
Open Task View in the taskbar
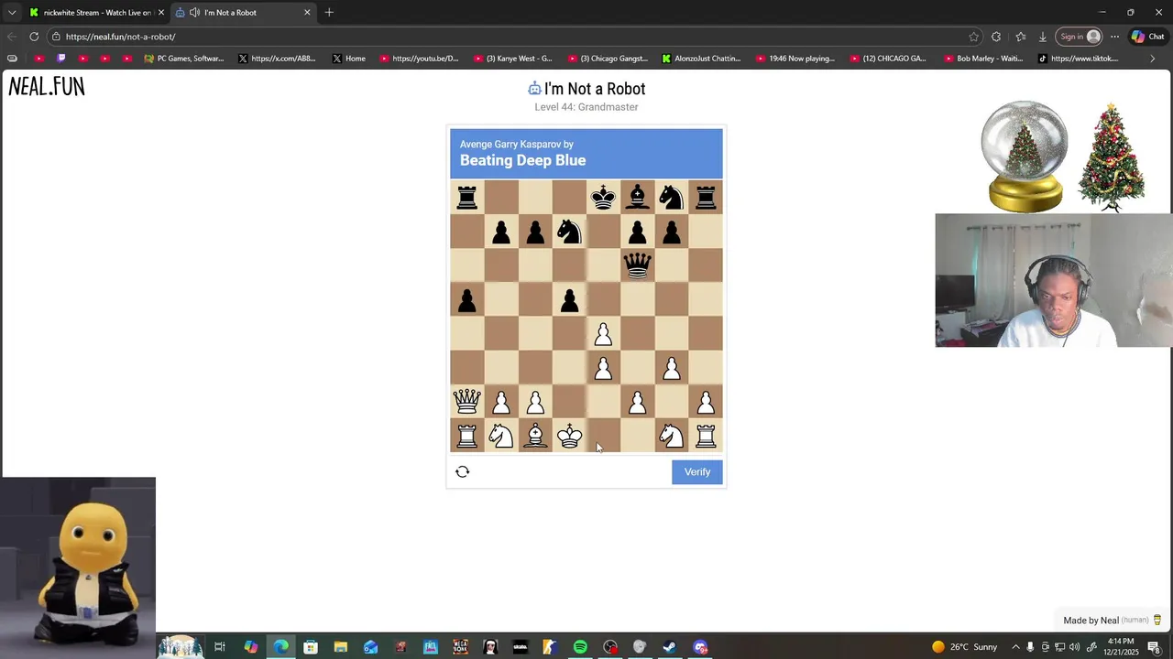pyautogui.click(x=220, y=647)
